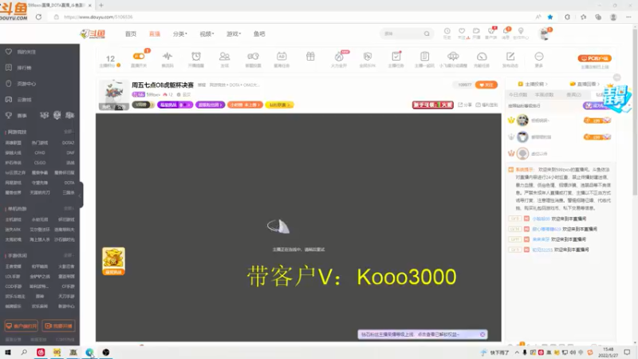Switch to 本周贡献 ranking tab
The image size is (638, 359).
click(x=544, y=94)
